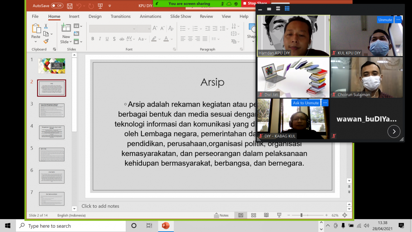This screenshot has height=232, width=412.
Task: Click the Cut scissors icon
Action: click(46, 26)
